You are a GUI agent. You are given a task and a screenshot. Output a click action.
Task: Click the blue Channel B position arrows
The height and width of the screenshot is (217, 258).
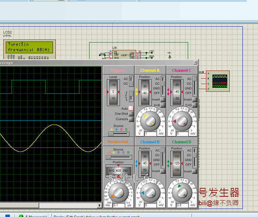tap(136, 164)
